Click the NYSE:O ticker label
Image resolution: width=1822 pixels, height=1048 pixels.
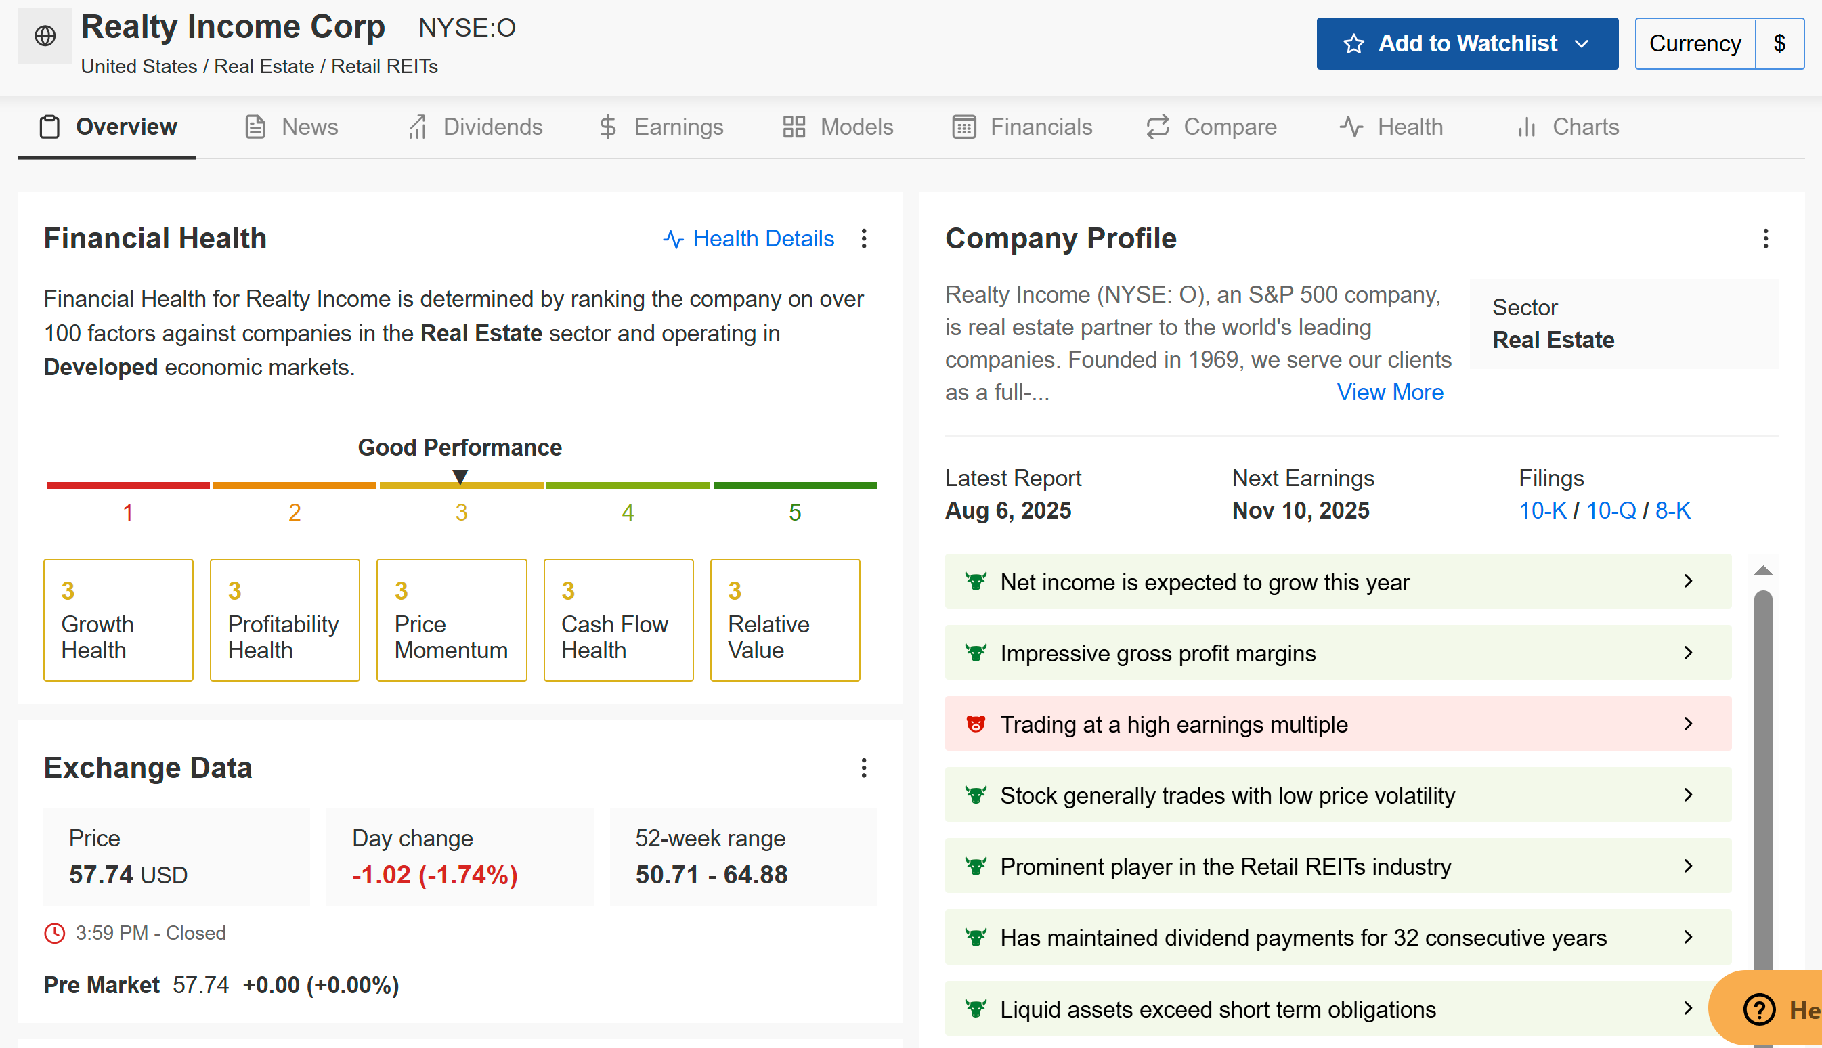467,28
